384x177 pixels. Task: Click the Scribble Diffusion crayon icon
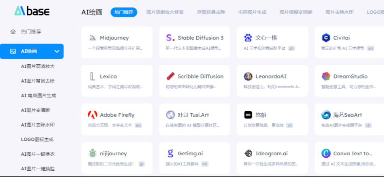[170, 76]
